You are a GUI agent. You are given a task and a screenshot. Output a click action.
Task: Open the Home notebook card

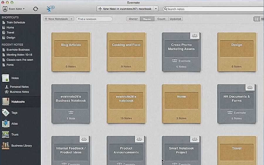pyautogui.click(x=181, y=104)
